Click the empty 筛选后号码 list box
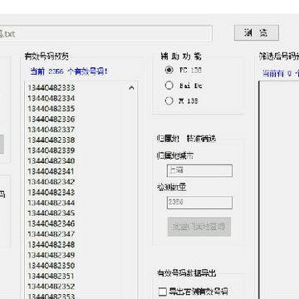Screen dimensions: 299x299 click(279, 189)
